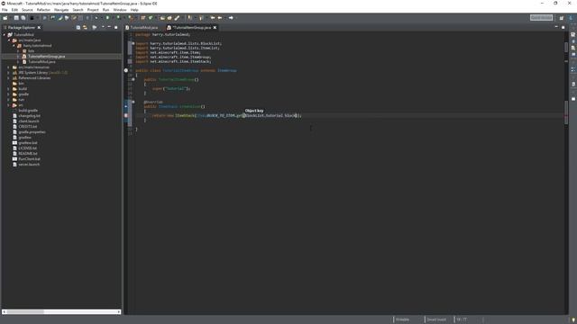
Task: Maximize the Package Explorer view
Action: pyautogui.click(x=116, y=28)
